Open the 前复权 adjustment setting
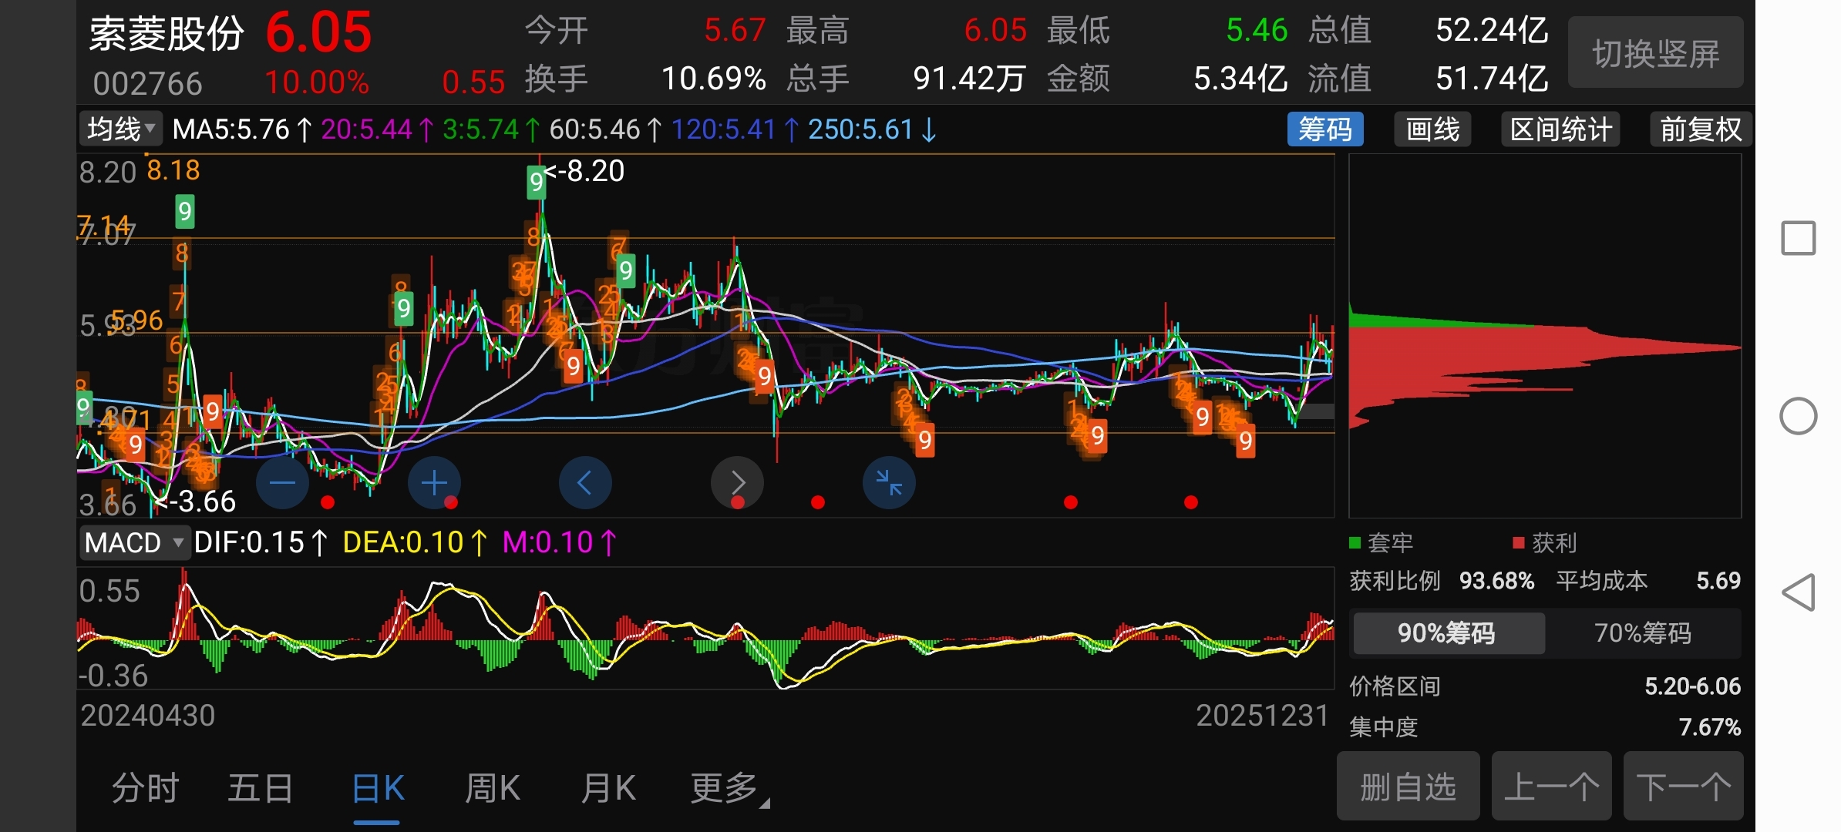This screenshot has width=1841, height=832. tap(1701, 129)
